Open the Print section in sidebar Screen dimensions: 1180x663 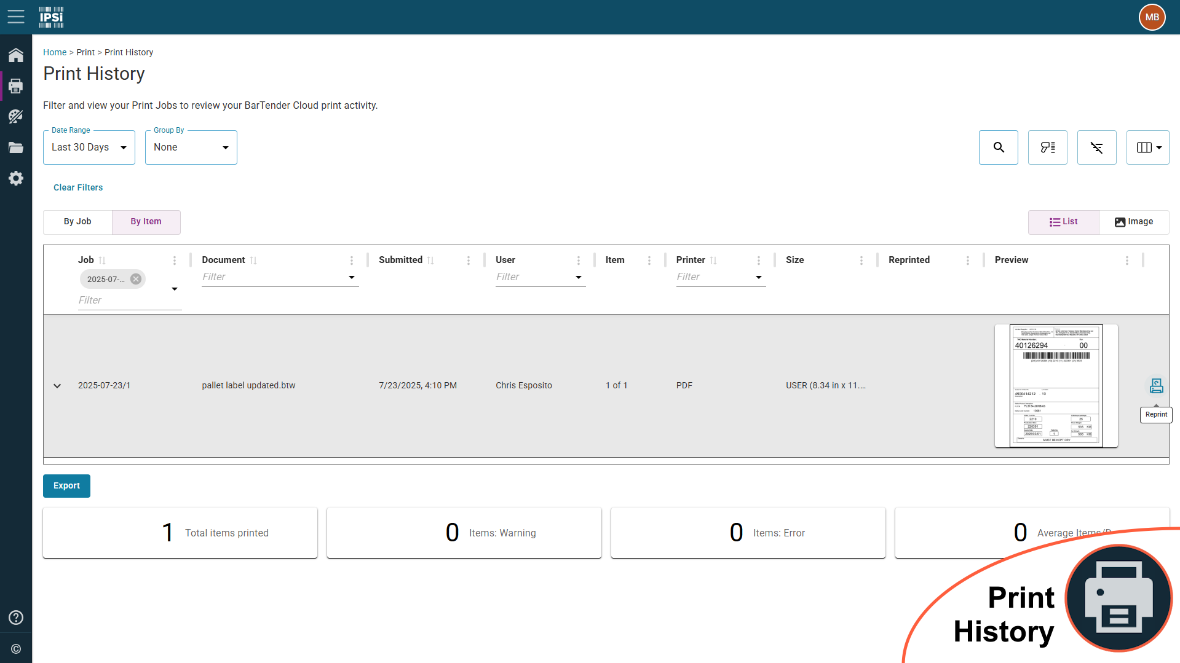16,85
